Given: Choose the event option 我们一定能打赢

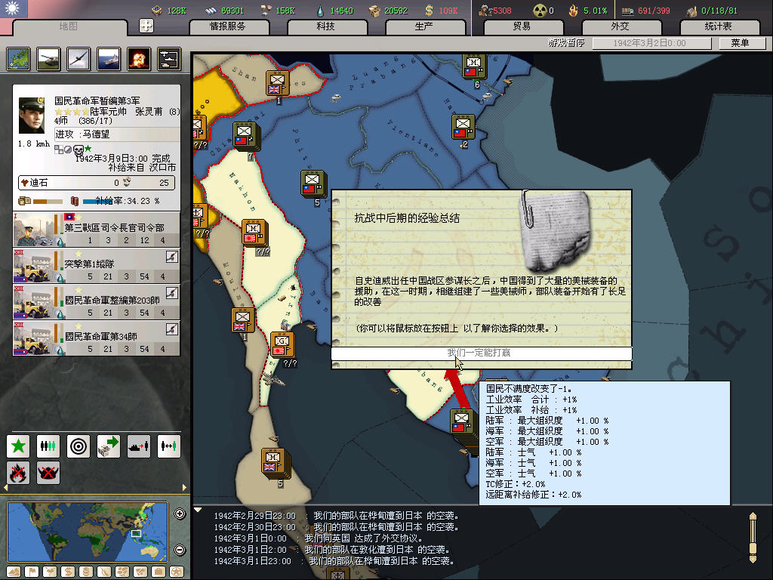Looking at the screenshot, I should [481, 353].
